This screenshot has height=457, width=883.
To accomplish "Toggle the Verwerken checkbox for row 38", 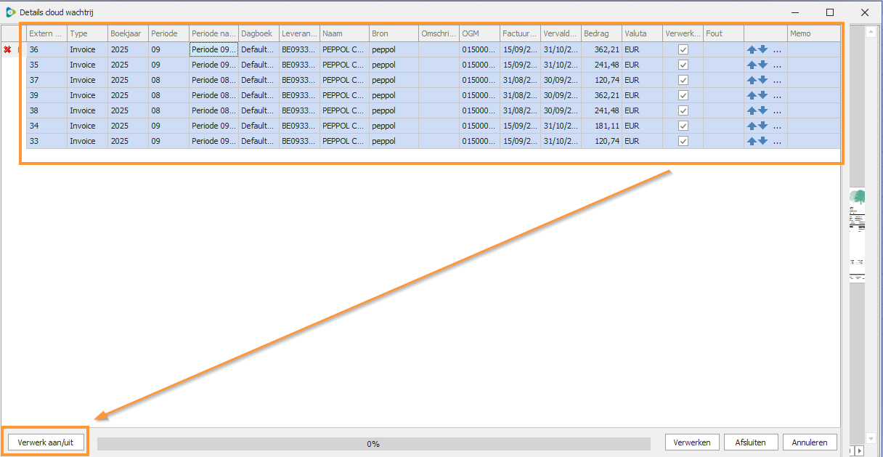I will pos(683,110).
